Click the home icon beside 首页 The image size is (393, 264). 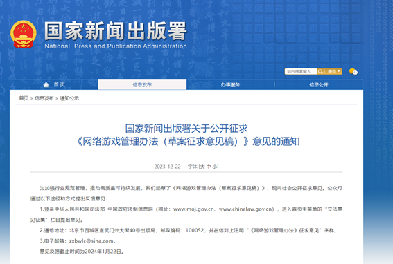pyautogui.click(x=46, y=85)
